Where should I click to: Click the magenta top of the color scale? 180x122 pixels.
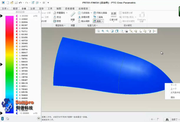pos(10,16)
